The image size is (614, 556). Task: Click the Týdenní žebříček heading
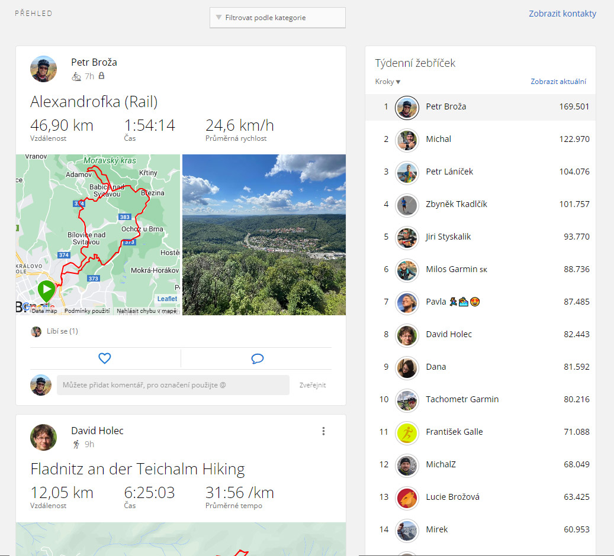415,63
